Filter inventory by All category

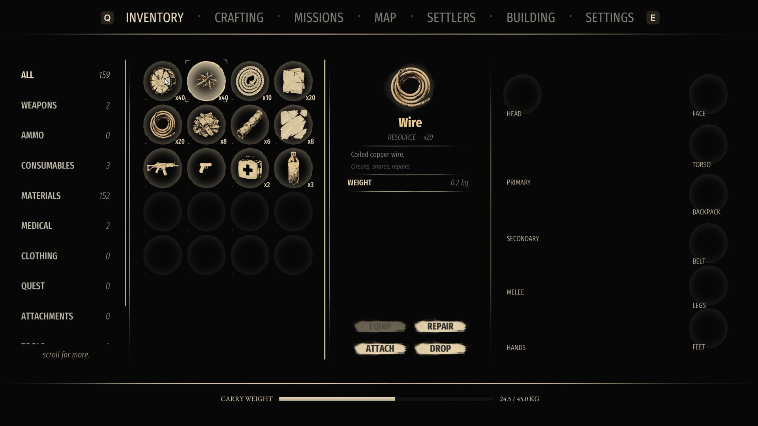[x=66, y=75]
